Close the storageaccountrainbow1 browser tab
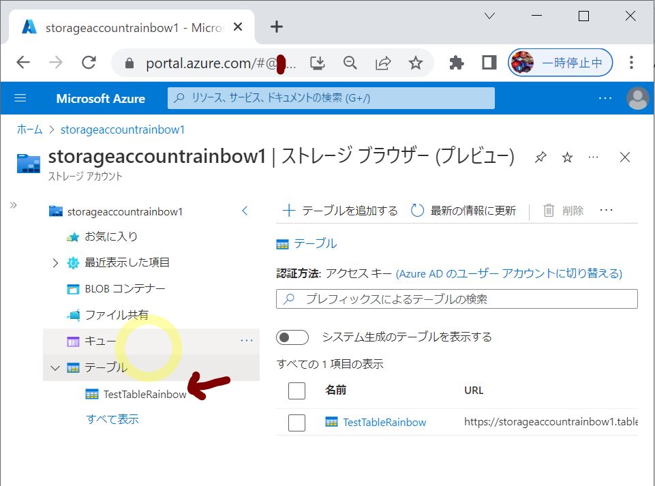The width and height of the screenshot is (655, 486). [238, 27]
